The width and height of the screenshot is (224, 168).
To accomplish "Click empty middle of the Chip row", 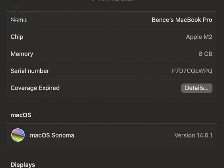I will [x=105, y=37].
